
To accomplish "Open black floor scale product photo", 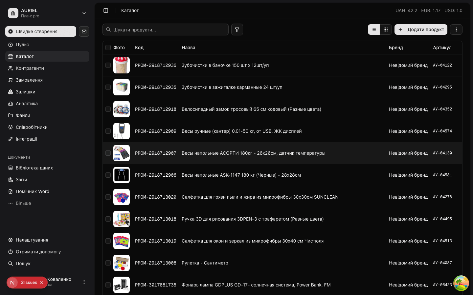I will pos(122,175).
